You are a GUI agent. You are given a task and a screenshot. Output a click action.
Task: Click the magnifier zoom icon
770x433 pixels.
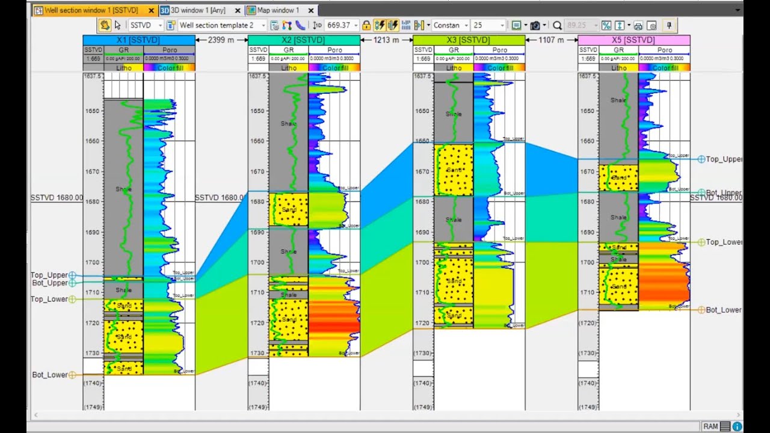tap(557, 25)
